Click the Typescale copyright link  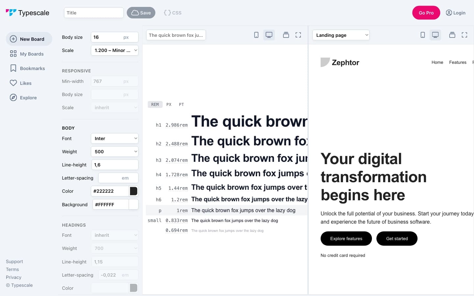pyautogui.click(x=19, y=285)
